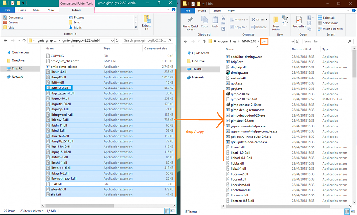Sort bin list by Date modified

pos(301,49)
